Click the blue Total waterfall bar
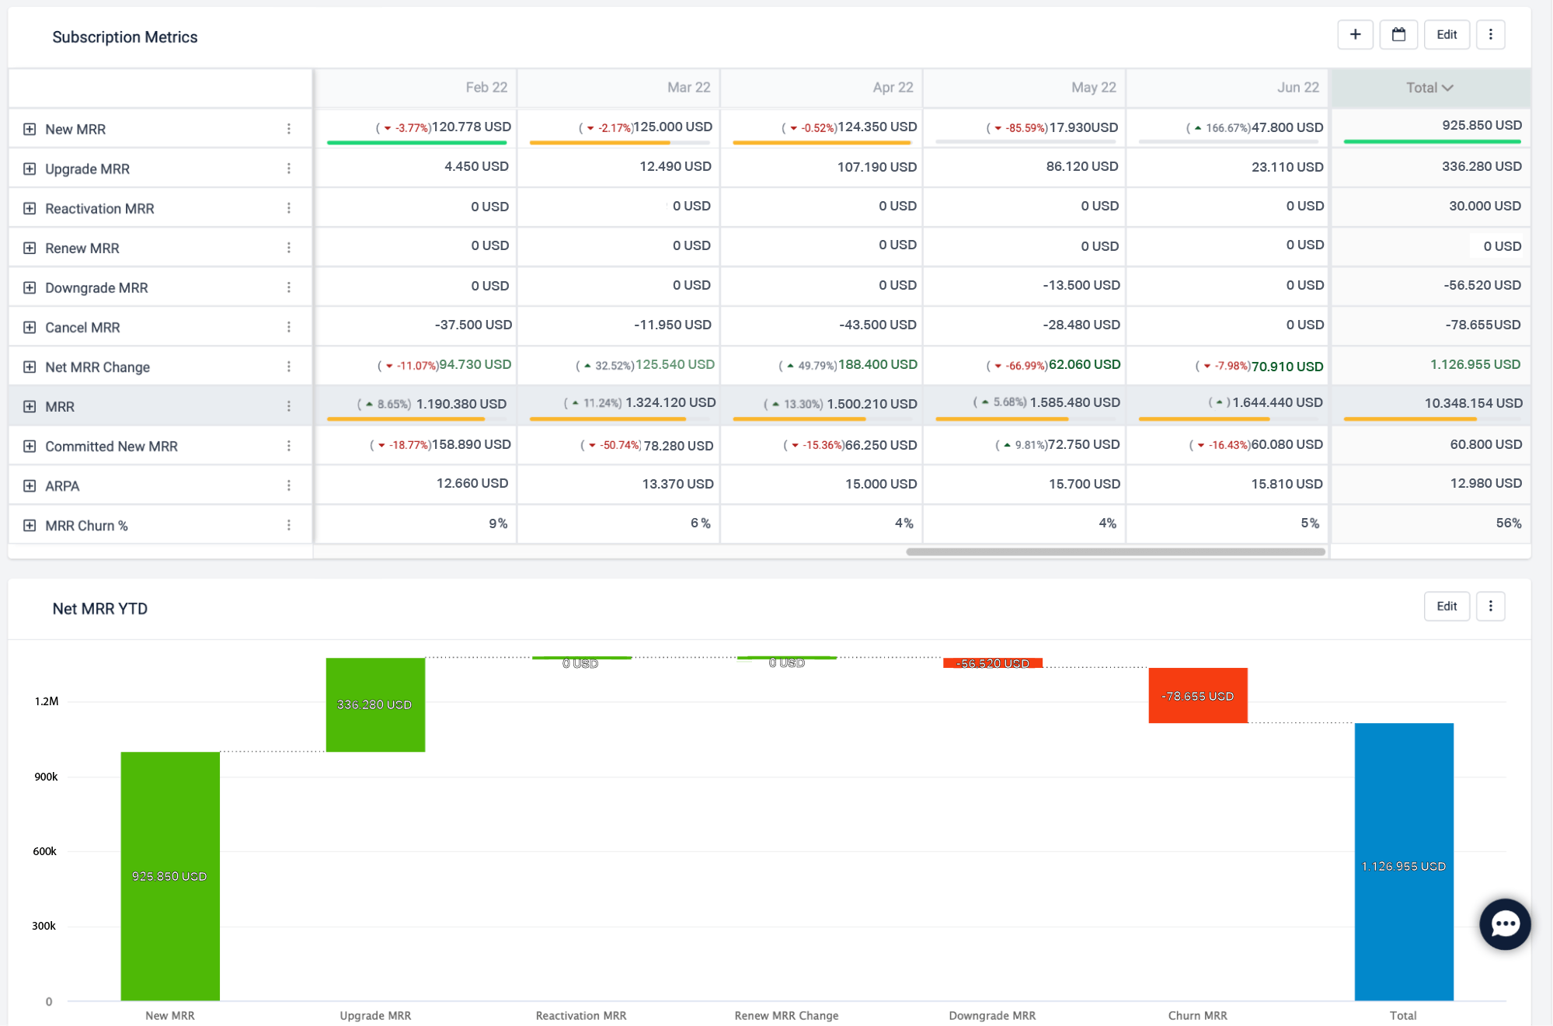The image size is (1553, 1026). pyautogui.click(x=1404, y=861)
